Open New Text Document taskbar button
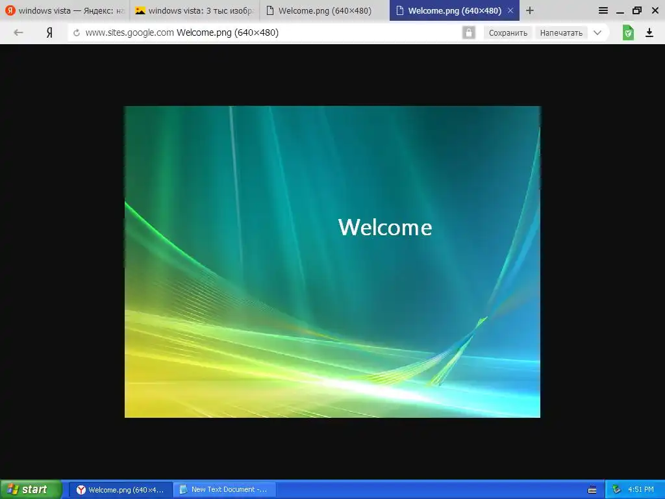This screenshot has width=665, height=499. pos(224,490)
